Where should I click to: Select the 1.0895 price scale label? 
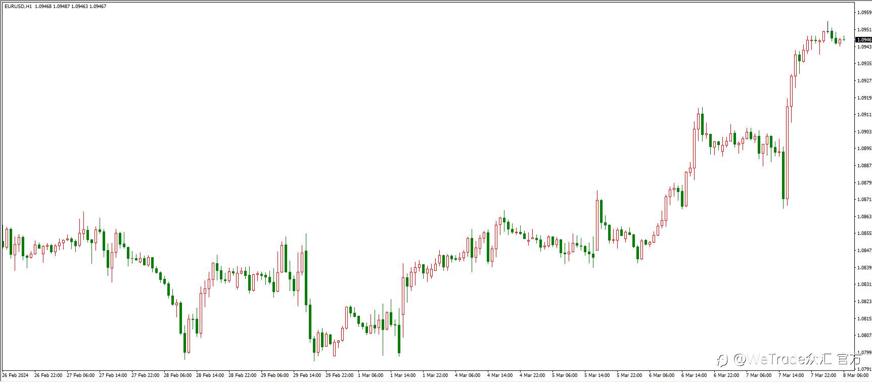(864, 149)
